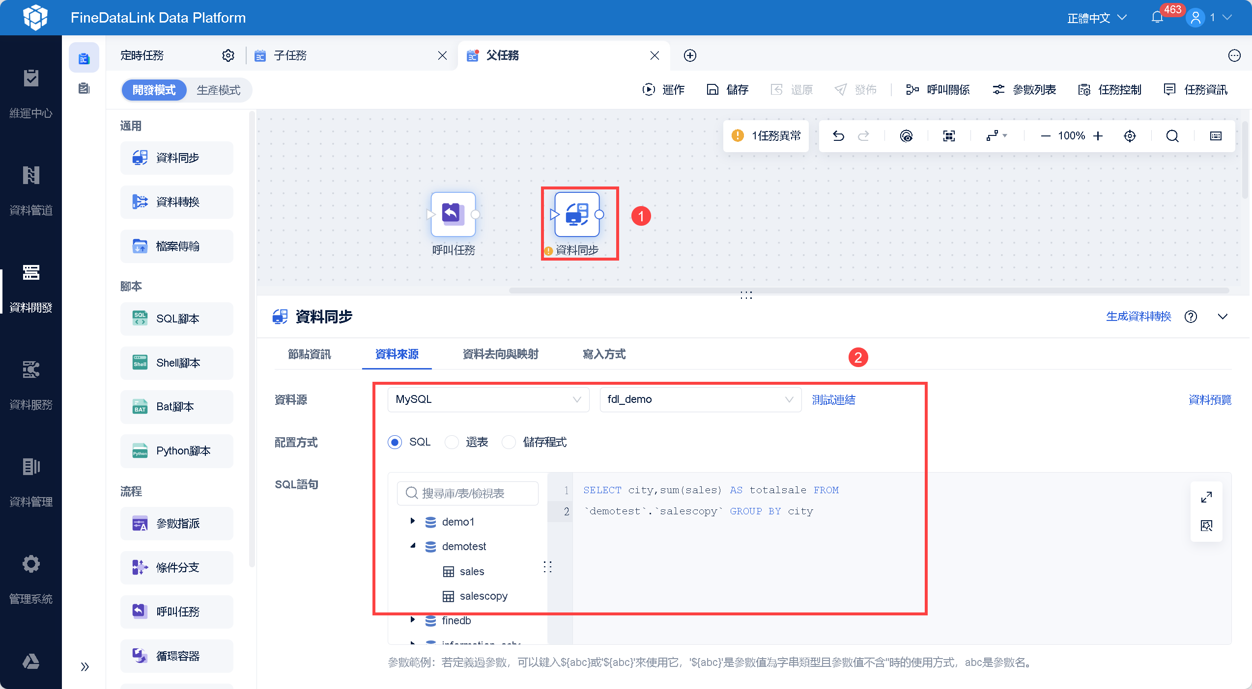
Task: Open the 資料去向與映射 tab
Action: pyautogui.click(x=500, y=354)
